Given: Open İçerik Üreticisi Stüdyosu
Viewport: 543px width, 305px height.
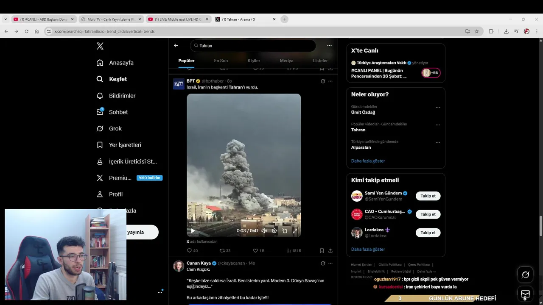Looking at the screenshot, I should tap(127, 161).
